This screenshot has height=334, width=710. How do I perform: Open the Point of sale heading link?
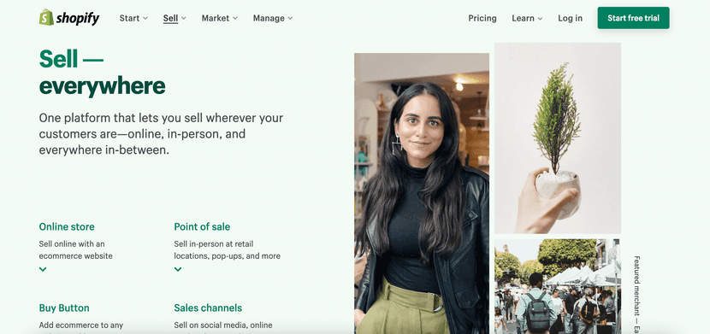coord(202,227)
